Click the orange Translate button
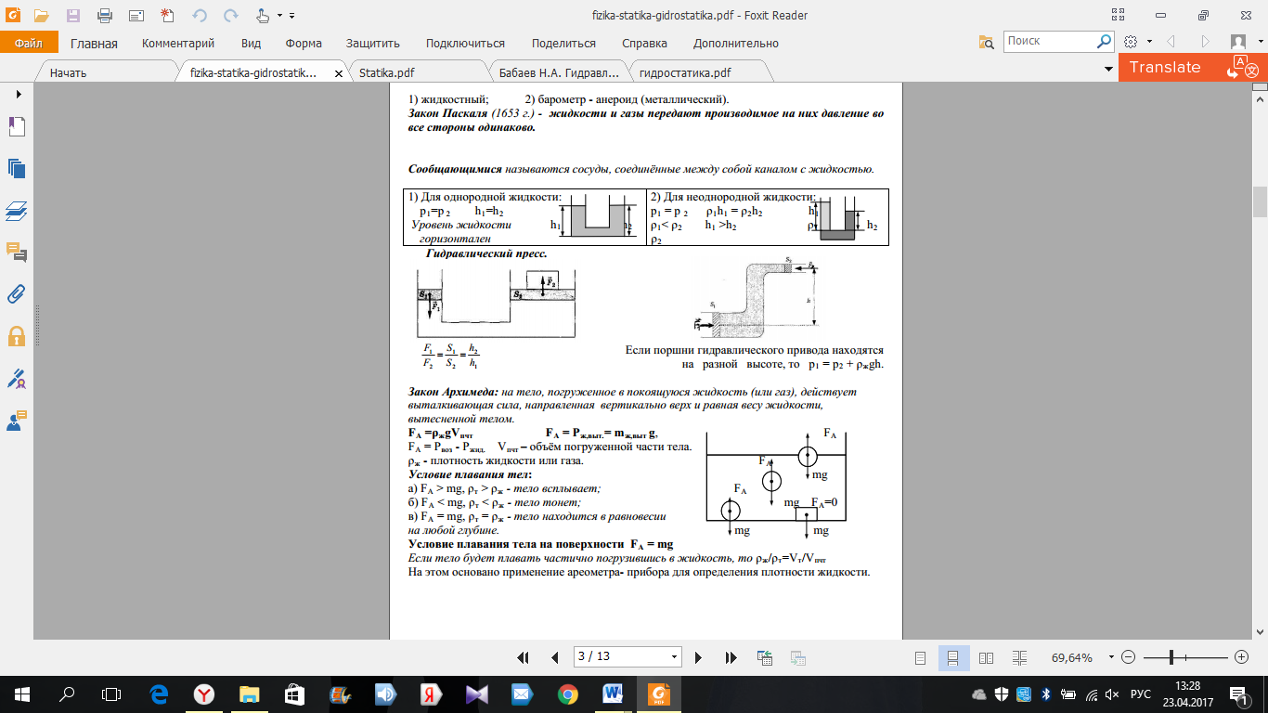Viewport: 1268px width, 713px height. [1165, 67]
